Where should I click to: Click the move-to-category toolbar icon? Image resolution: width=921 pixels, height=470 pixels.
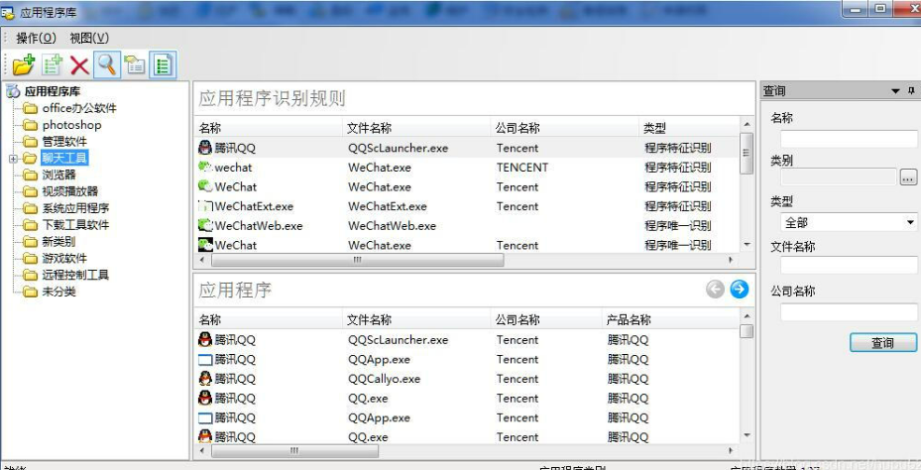coord(135,64)
